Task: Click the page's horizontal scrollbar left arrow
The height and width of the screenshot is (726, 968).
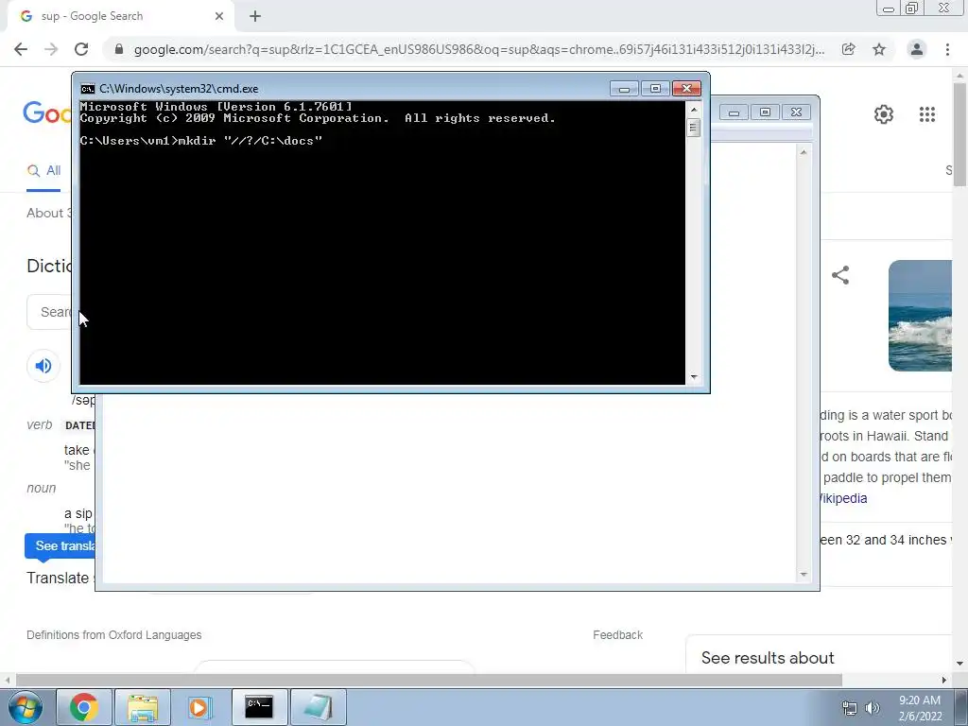Action: coord(7,680)
